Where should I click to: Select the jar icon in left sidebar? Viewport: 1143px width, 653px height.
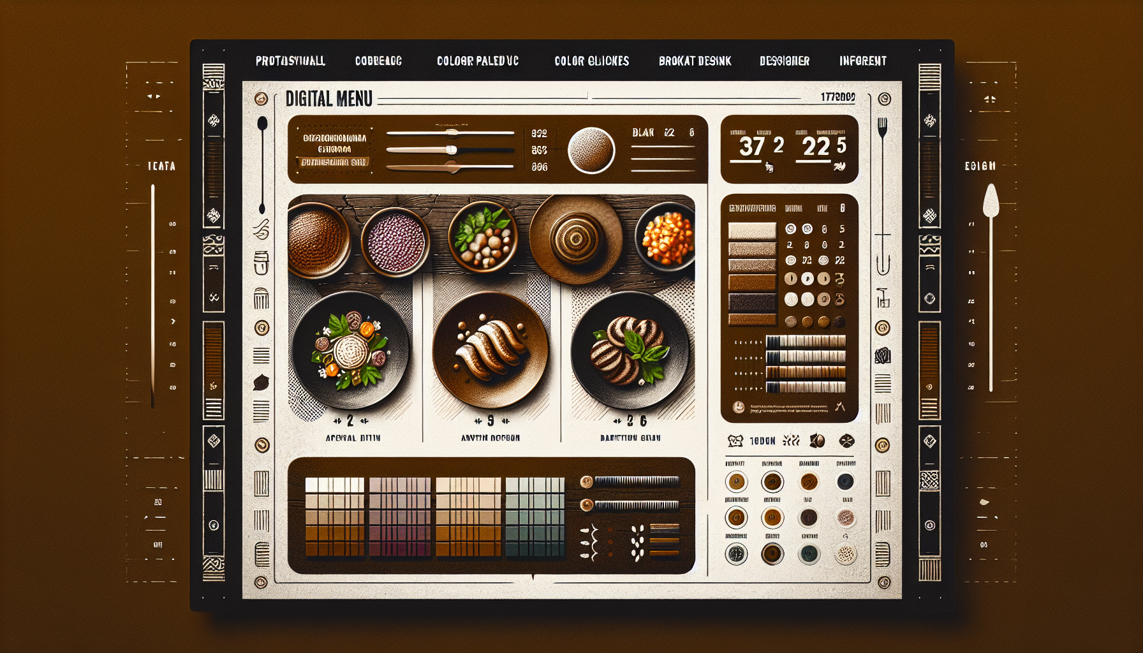pos(261,263)
